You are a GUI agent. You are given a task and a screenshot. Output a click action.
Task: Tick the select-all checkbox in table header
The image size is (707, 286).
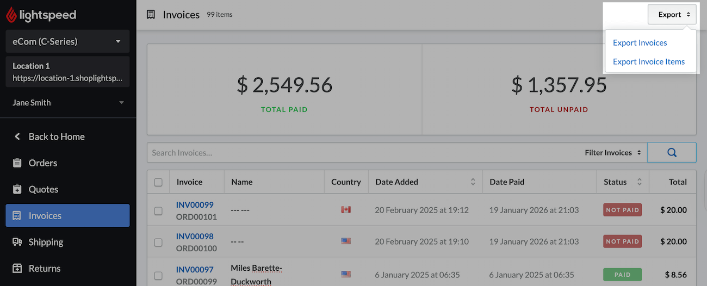[158, 182]
